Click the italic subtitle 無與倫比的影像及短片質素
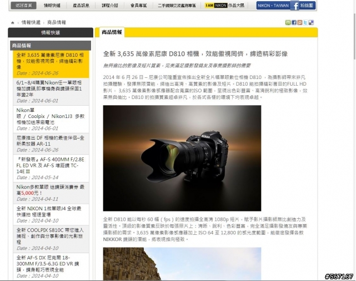The image size is (356, 281). point(177,66)
